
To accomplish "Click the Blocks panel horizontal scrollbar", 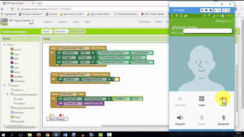I will click(20, 127).
